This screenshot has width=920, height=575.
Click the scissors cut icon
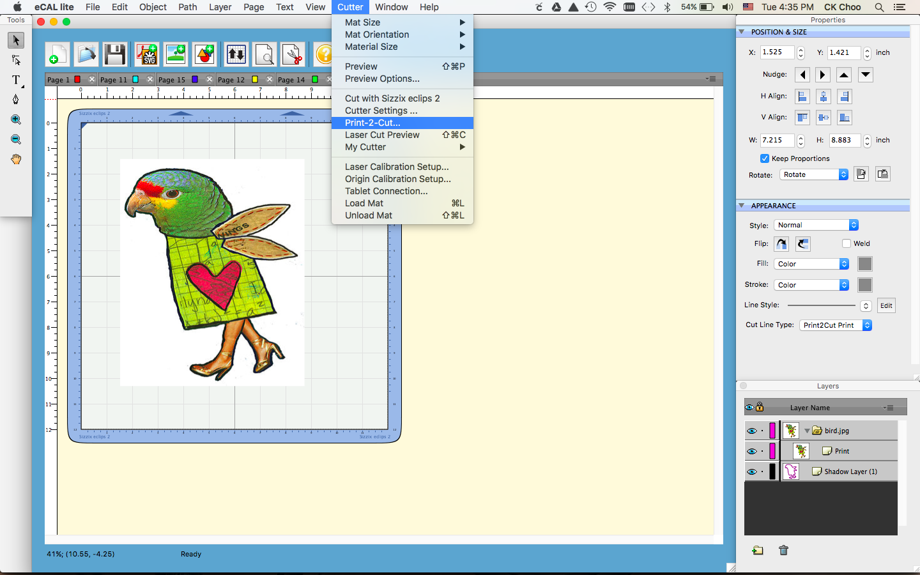293,54
